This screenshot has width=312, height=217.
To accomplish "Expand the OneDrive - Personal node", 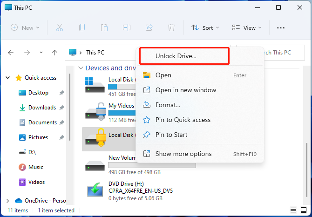I will tap(8, 201).
